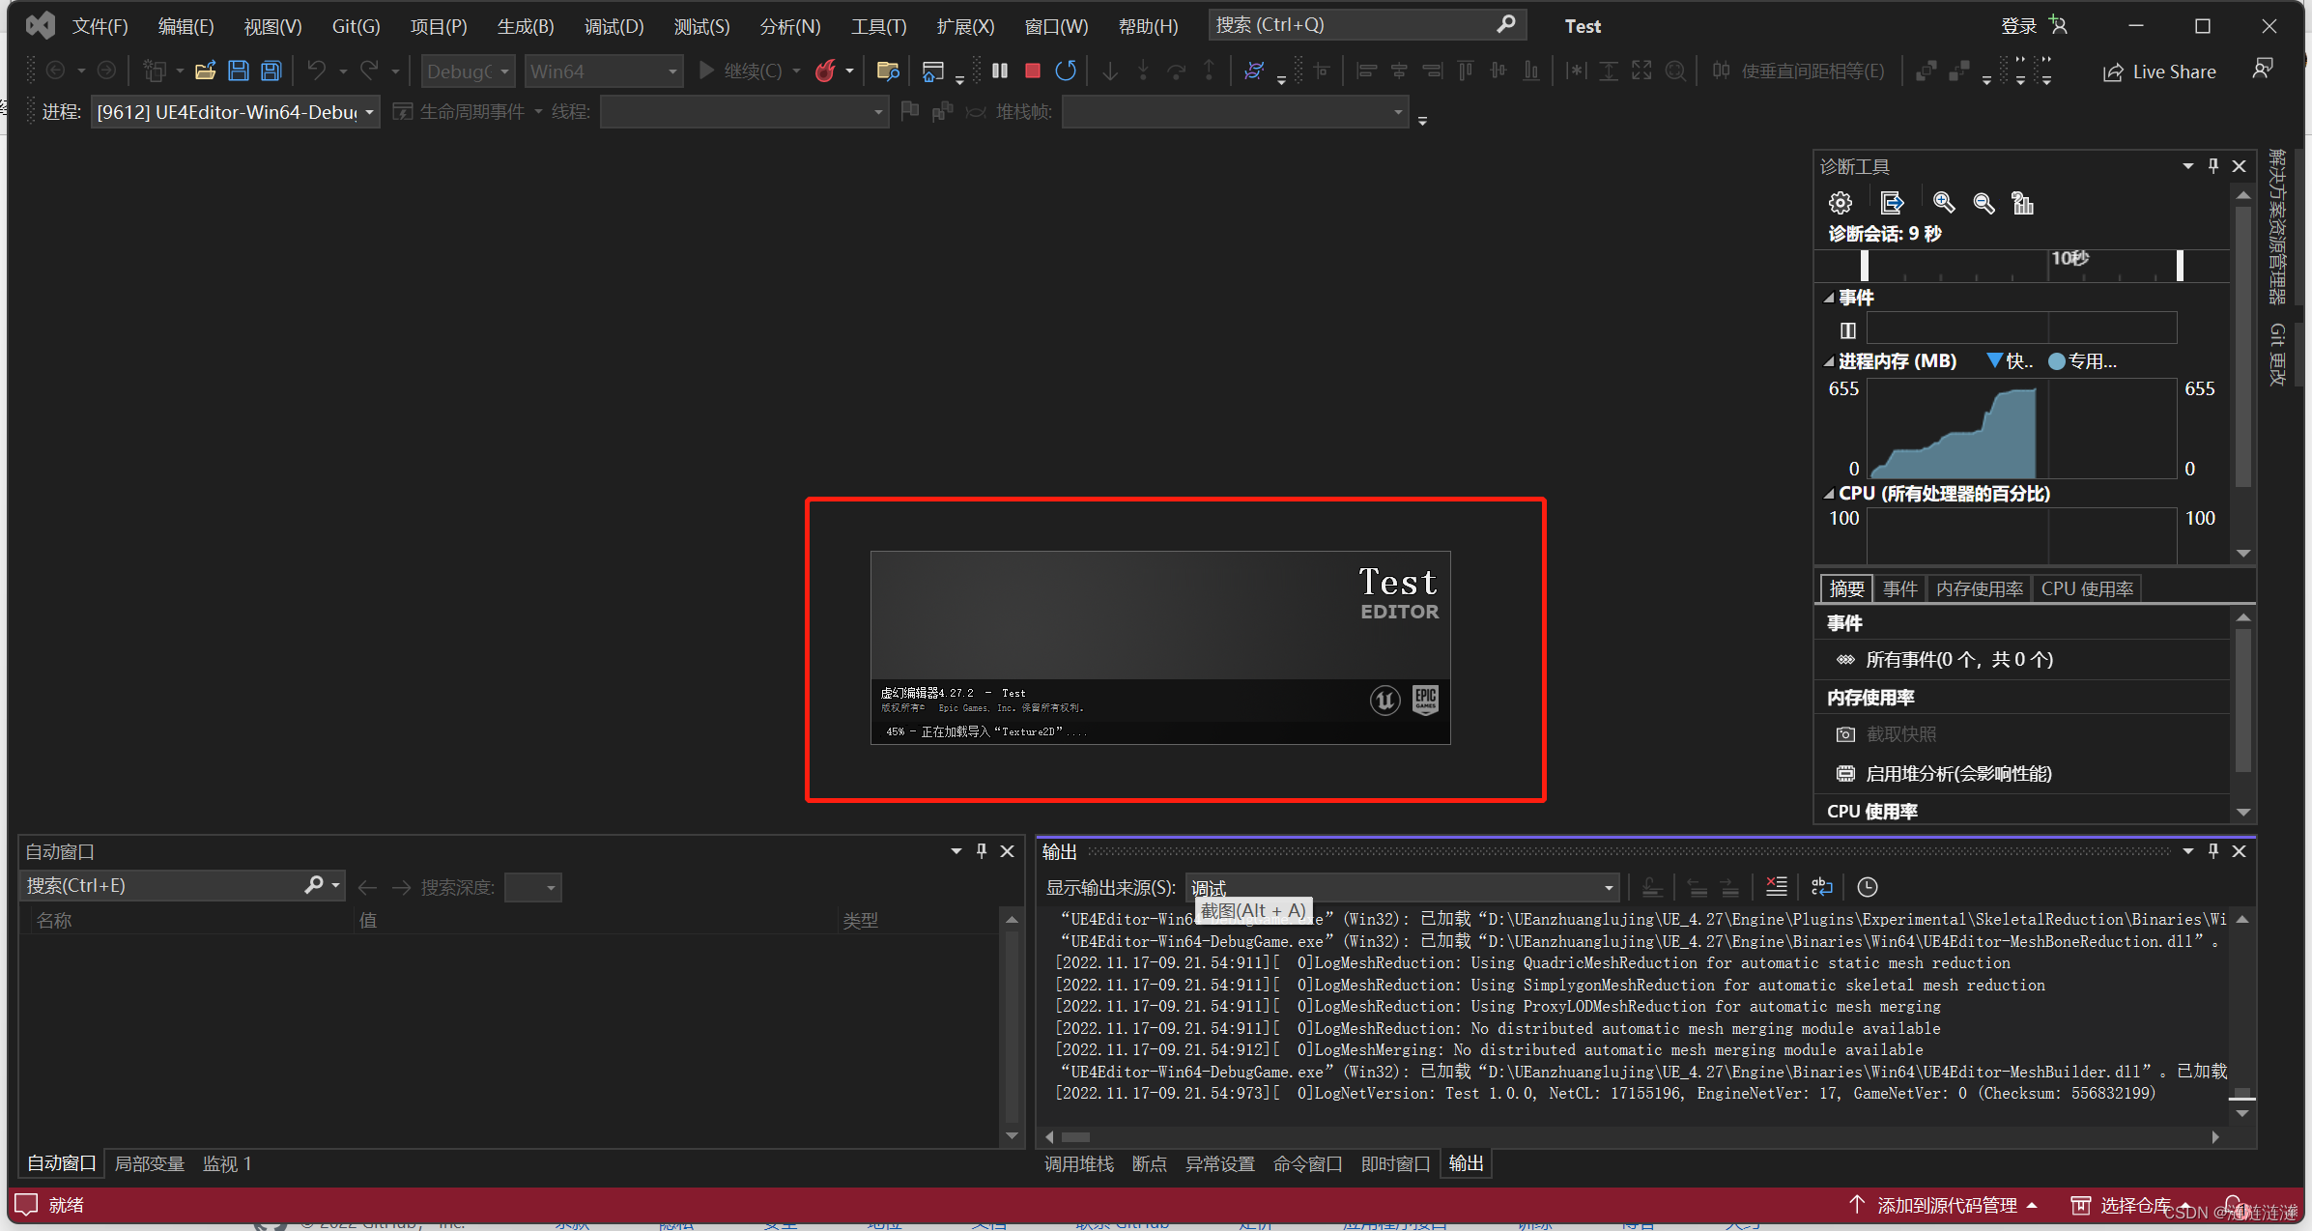
Task: Click 添加到源代码管理 in the status bar
Action: pos(1946,1205)
